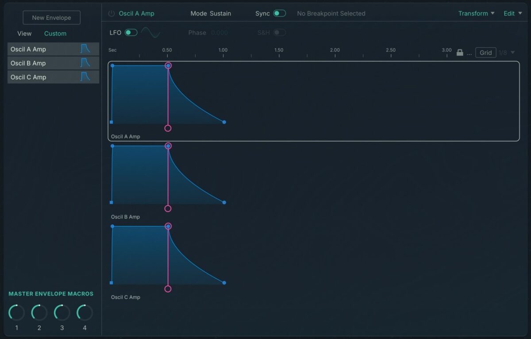Click the envelope shape icon for Oscil B Amp
The width and height of the screenshot is (531, 339).
85,63
